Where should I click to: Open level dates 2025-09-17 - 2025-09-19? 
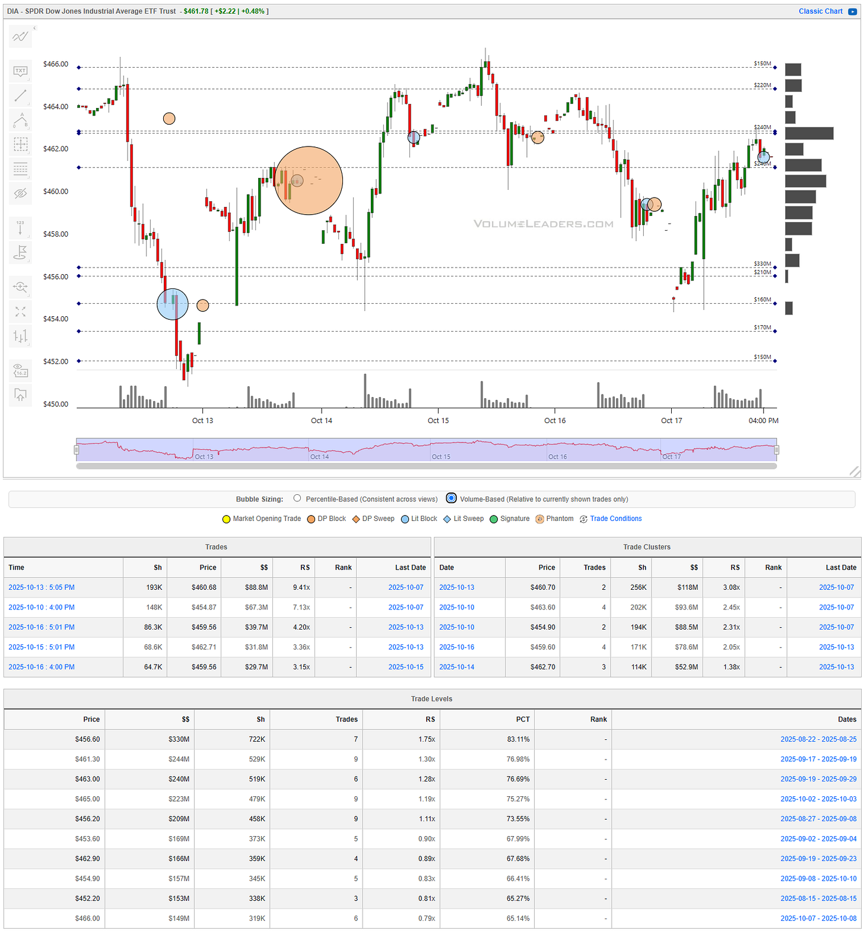(818, 760)
